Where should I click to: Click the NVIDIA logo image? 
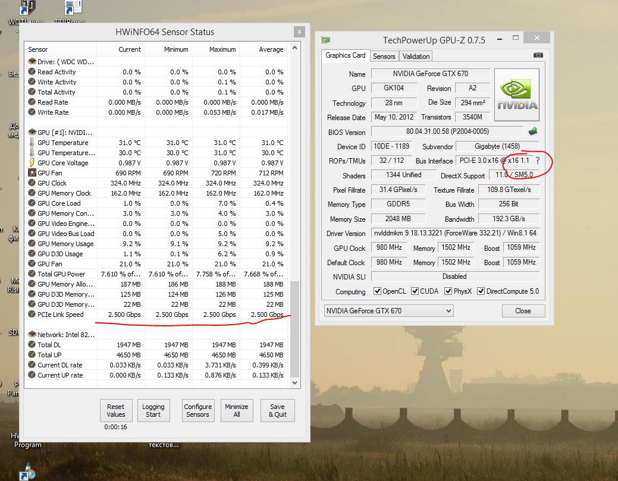[x=517, y=95]
